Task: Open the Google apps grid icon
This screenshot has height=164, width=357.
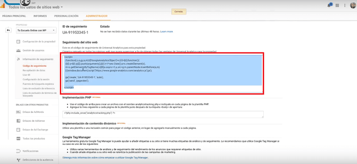Action: (x=337, y=5)
